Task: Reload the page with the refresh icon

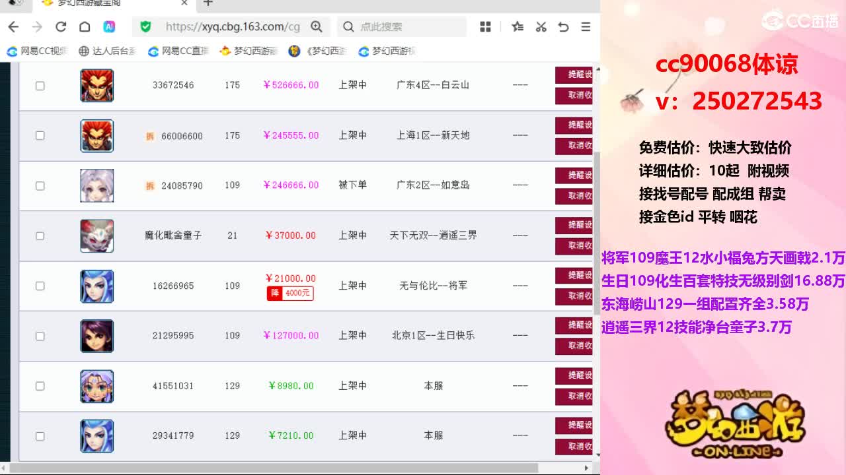Action: pos(61,26)
